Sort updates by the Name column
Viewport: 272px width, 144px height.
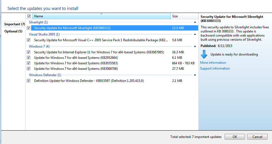pyautogui.click(x=101, y=16)
